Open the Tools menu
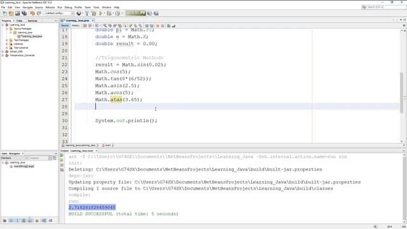 click(x=96, y=7)
